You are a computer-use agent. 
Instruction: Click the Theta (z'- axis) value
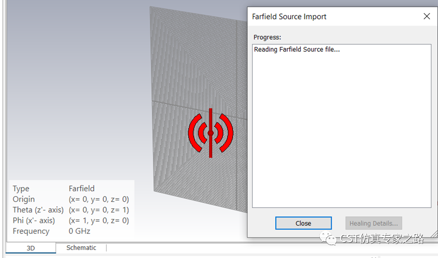(x=99, y=210)
